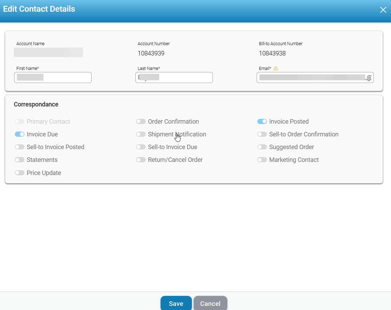This screenshot has height=310, width=391.
Task: Enable Sell-to Invoice Posted toggle
Action: 20,147
